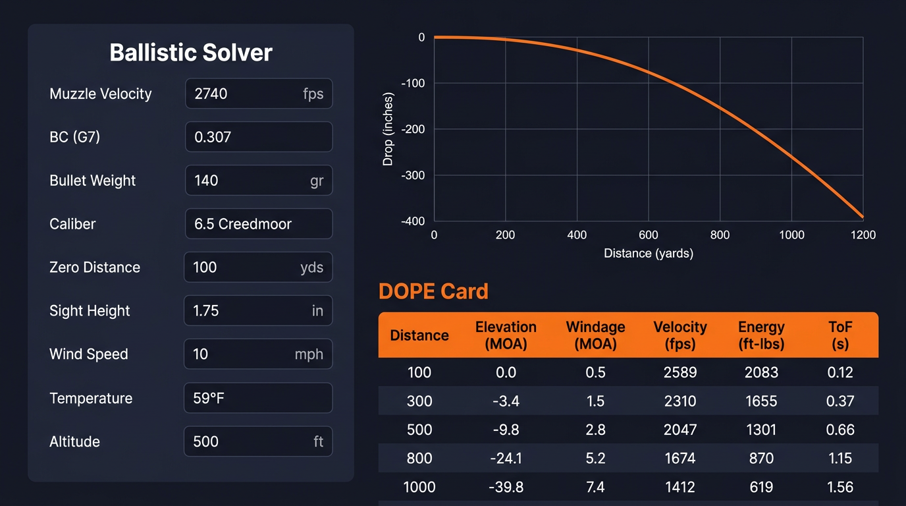906x506 pixels.
Task: Select the ToF (s) column header
Action: (x=841, y=335)
